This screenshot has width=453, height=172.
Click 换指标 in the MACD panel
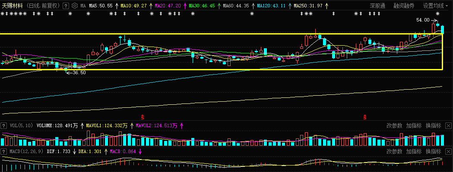(434, 151)
